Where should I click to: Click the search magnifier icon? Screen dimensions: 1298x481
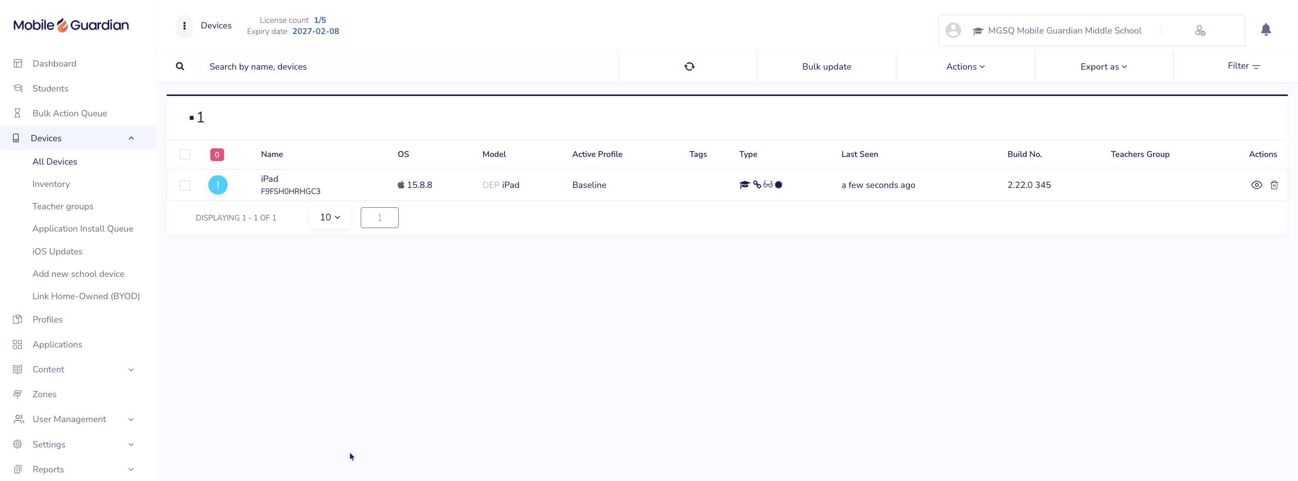(x=180, y=67)
